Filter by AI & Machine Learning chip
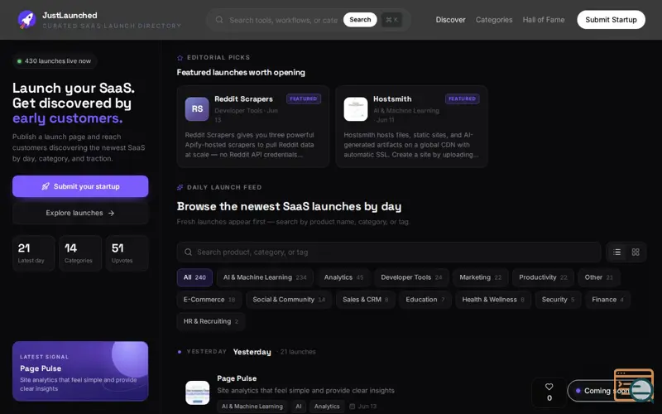This screenshot has height=414, width=662. [265, 277]
